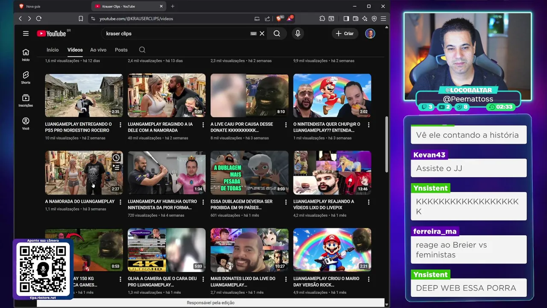
Task: Open A LIVE CAIU POR CAUSA title
Action: [x=242, y=127]
